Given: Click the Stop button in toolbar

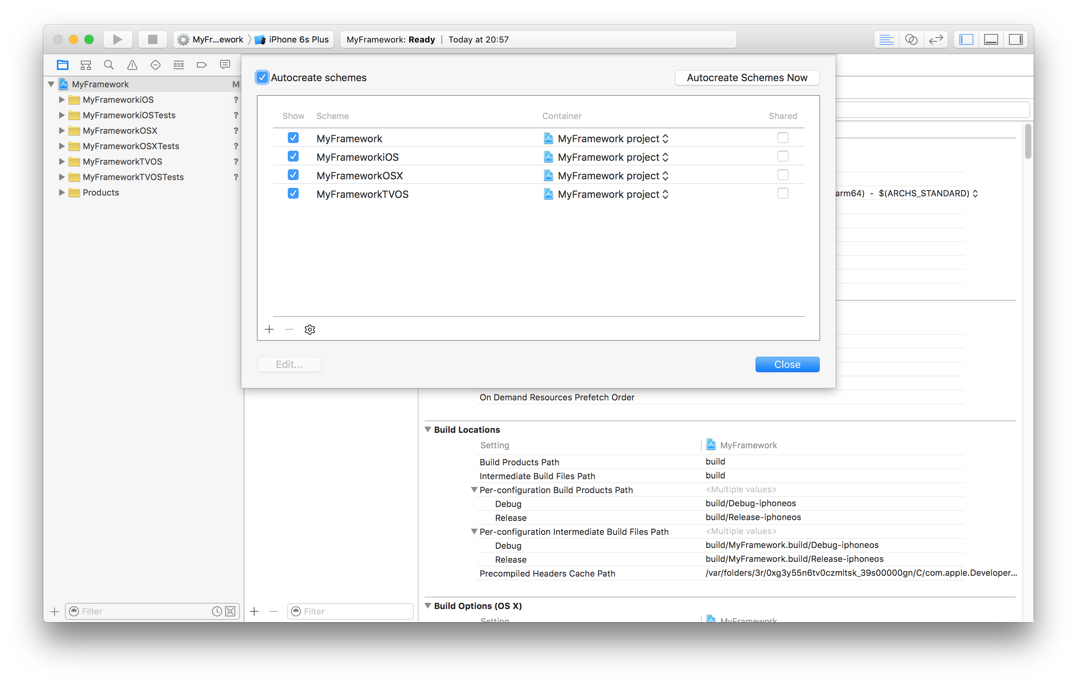Looking at the screenshot, I should tap(152, 39).
